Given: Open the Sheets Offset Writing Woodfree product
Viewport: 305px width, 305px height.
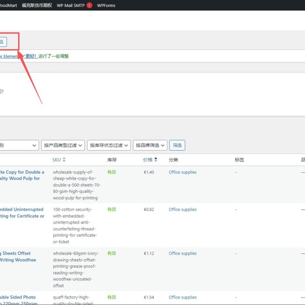Looking at the screenshot, I should coord(18,256).
